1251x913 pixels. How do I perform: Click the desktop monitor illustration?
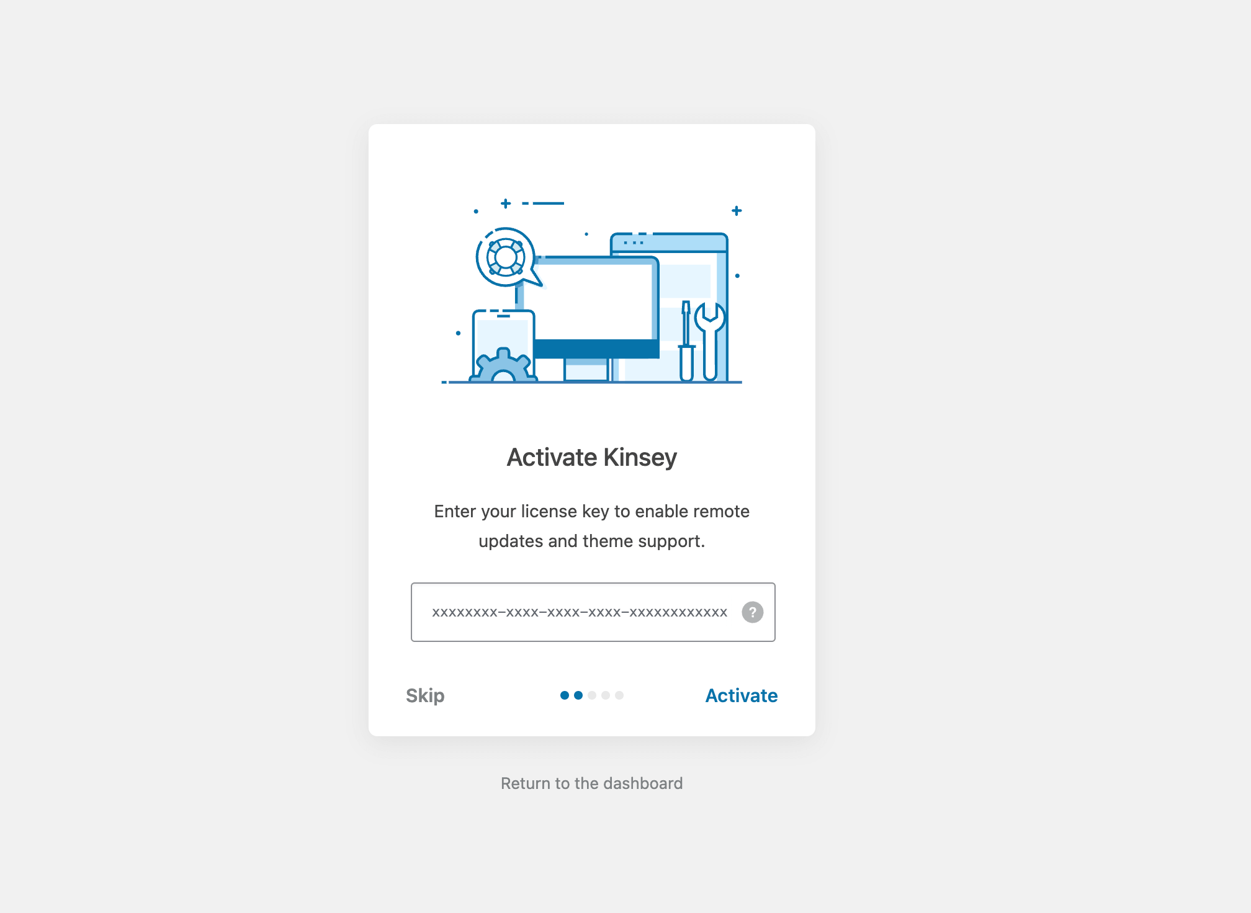[594, 301]
